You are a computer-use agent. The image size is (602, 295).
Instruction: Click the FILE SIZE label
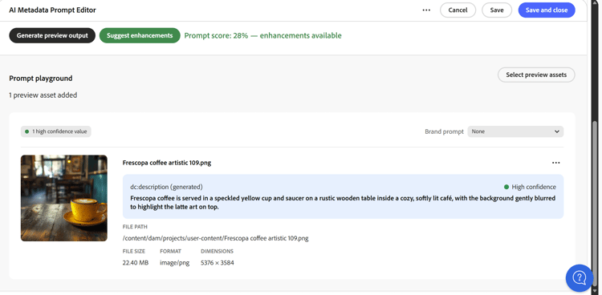tap(133, 251)
